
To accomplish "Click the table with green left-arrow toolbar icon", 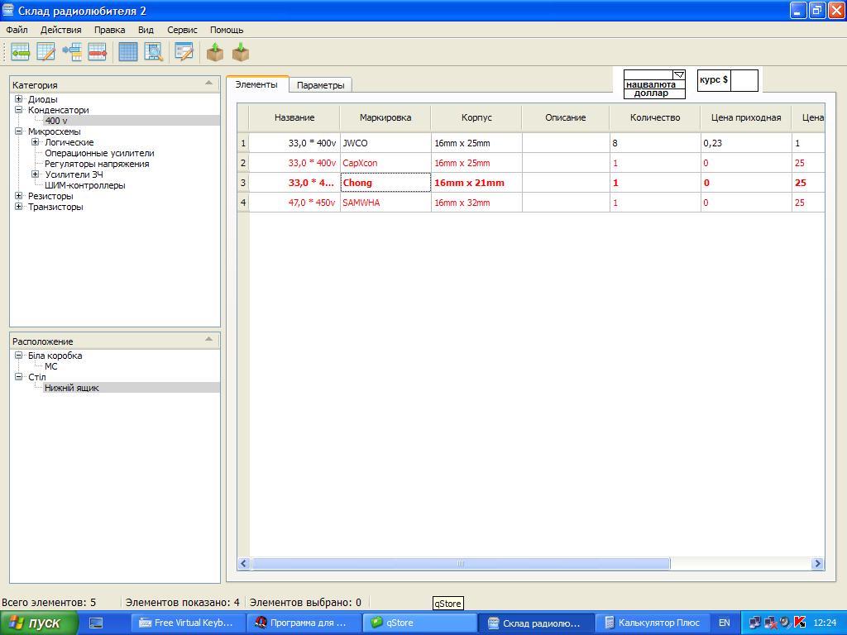I will pyautogui.click(x=20, y=52).
